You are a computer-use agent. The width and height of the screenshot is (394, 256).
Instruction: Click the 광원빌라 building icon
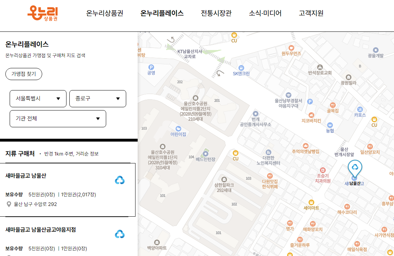click(349, 77)
